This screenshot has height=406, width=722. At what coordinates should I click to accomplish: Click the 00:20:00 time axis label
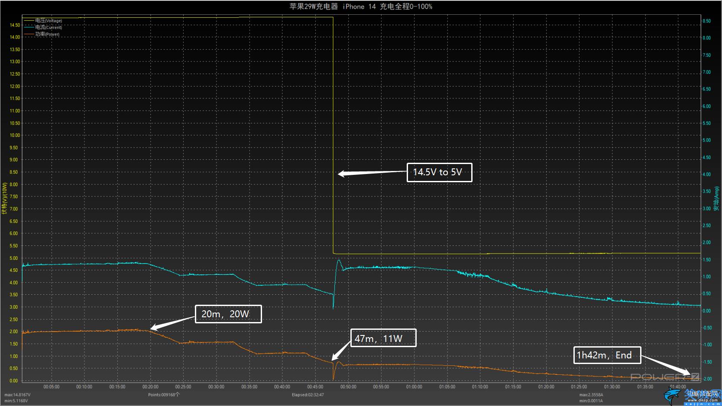pyautogui.click(x=150, y=387)
